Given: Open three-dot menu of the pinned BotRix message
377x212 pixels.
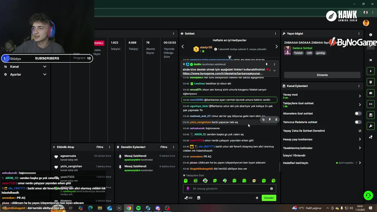Looking at the screenshot, I should click(x=275, y=64).
